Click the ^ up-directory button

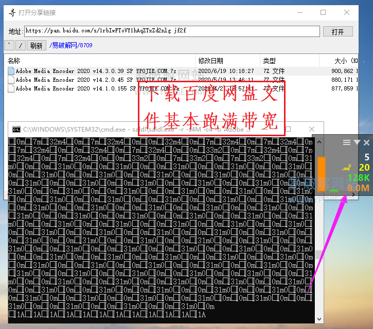point(9,45)
